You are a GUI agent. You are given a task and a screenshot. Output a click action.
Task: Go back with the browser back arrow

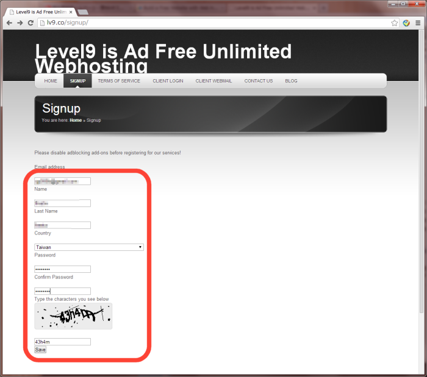pyautogui.click(x=9, y=23)
